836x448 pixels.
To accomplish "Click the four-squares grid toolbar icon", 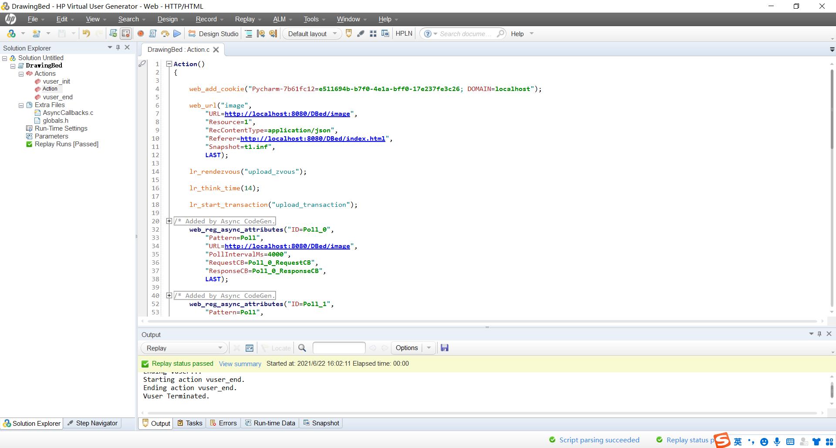I will click(373, 34).
